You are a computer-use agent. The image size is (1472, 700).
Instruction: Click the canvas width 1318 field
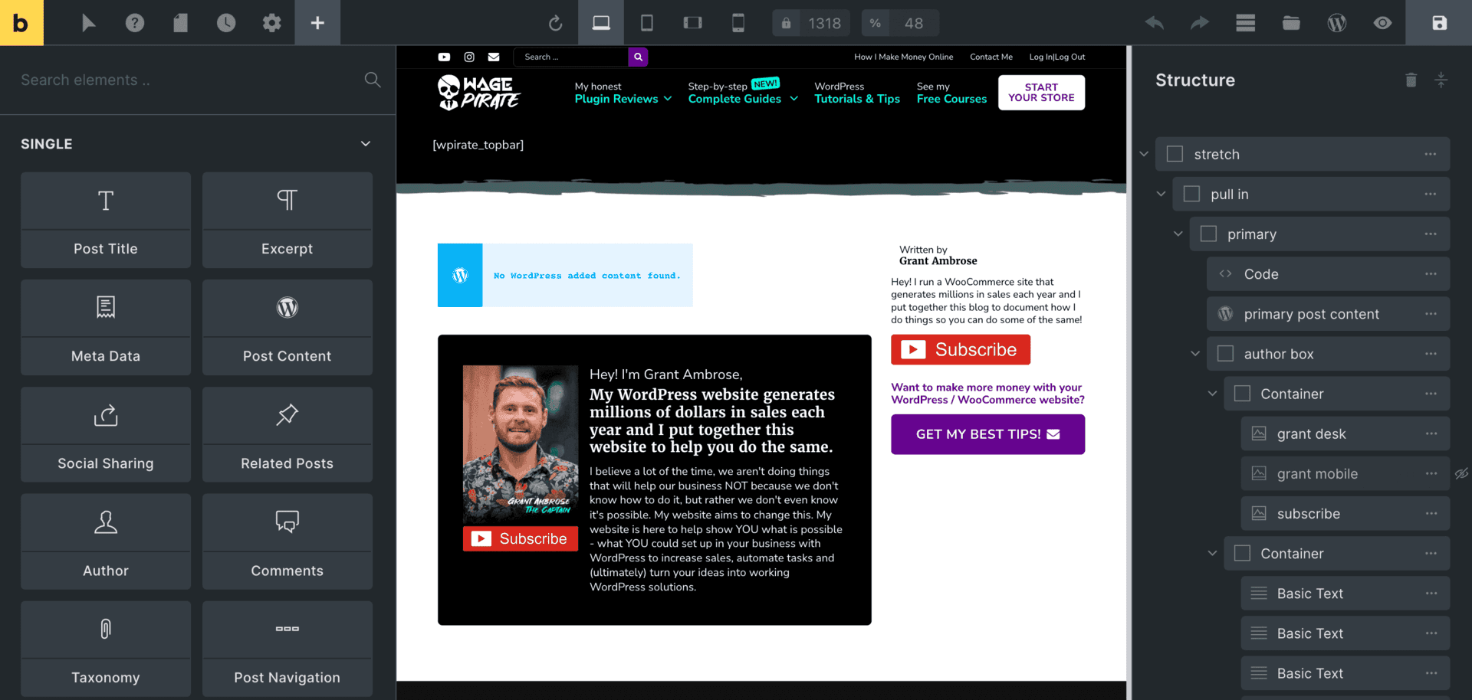pyautogui.click(x=824, y=23)
